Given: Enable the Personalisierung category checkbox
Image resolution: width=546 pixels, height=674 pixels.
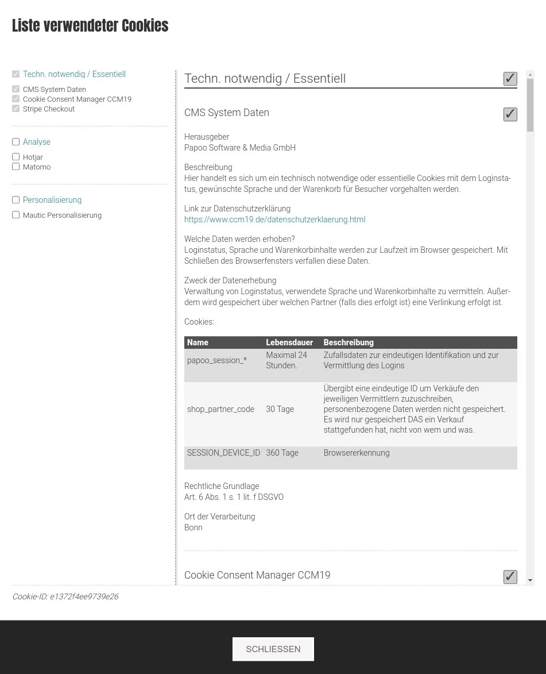Looking at the screenshot, I should pyautogui.click(x=16, y=199).
